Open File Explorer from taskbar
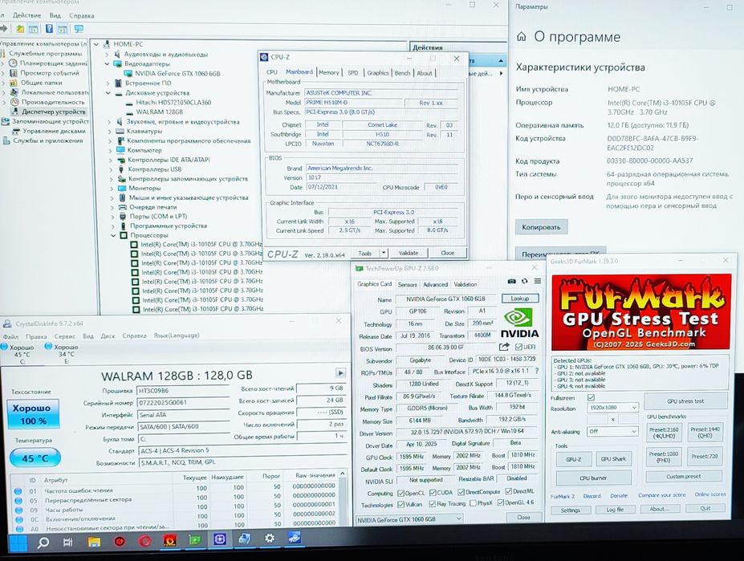The height and width of the screenshot is (561, 744). click(94, 541)
